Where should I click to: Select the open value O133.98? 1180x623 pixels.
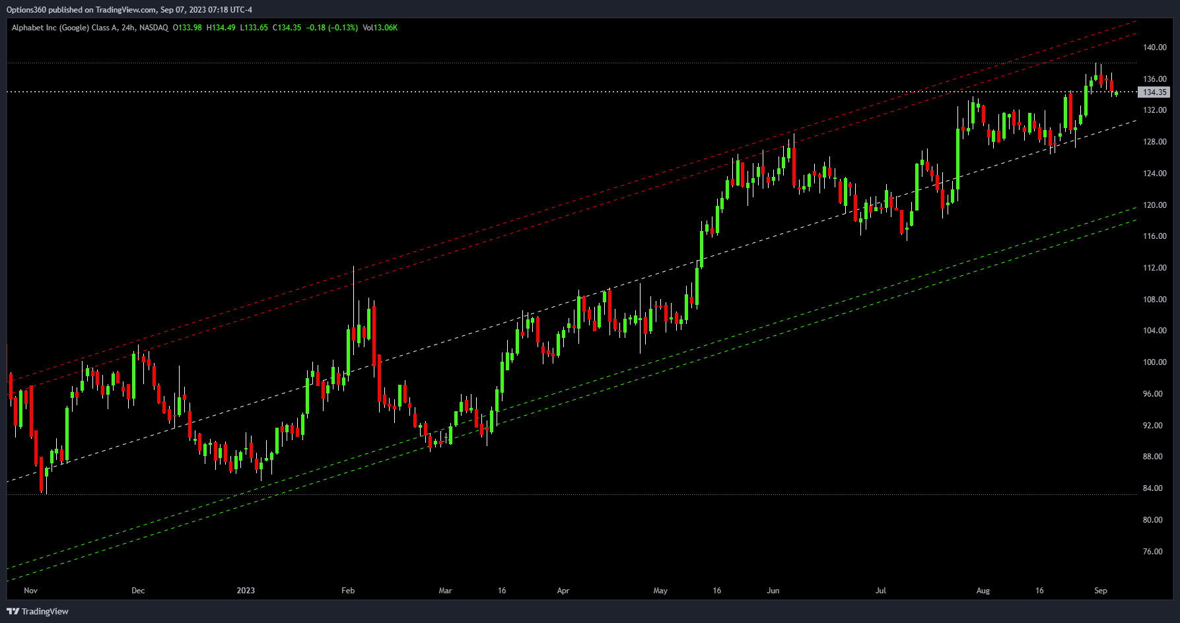(188, 28)
